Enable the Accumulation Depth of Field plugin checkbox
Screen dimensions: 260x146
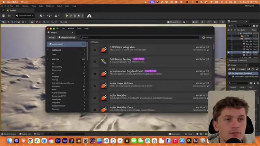95,74
